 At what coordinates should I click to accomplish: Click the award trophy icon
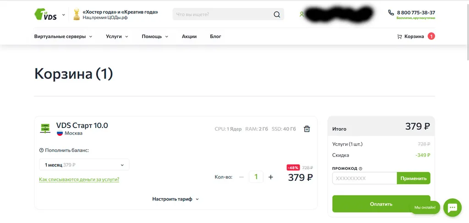[76, 14]
